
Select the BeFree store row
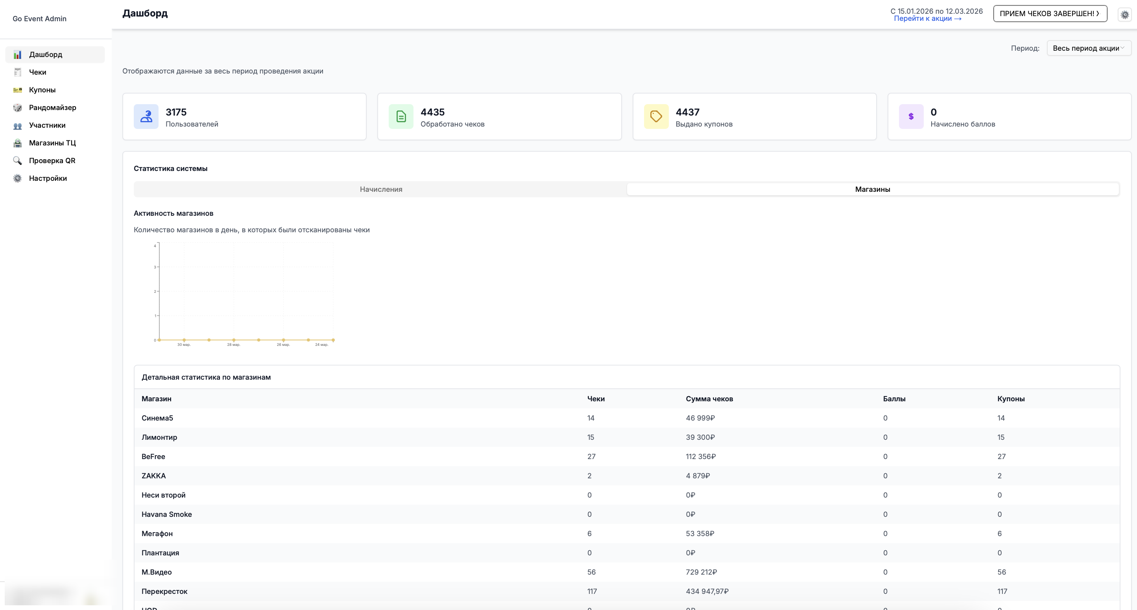[x=627, y=456]
